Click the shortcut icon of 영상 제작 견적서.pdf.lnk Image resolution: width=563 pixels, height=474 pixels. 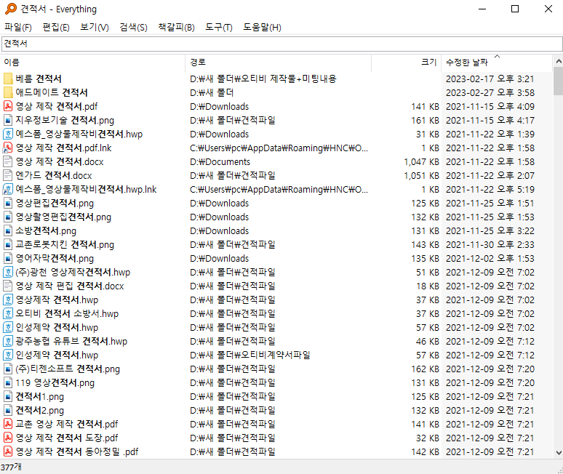click(x=8, y=148)
